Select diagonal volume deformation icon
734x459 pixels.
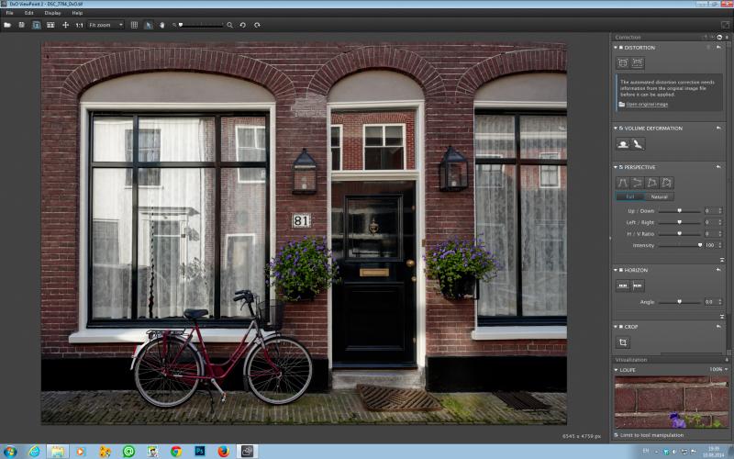638,144
